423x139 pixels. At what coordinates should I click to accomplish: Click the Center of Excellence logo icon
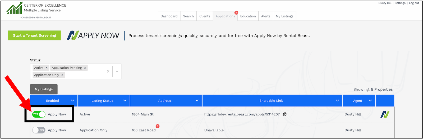point(14,8)
